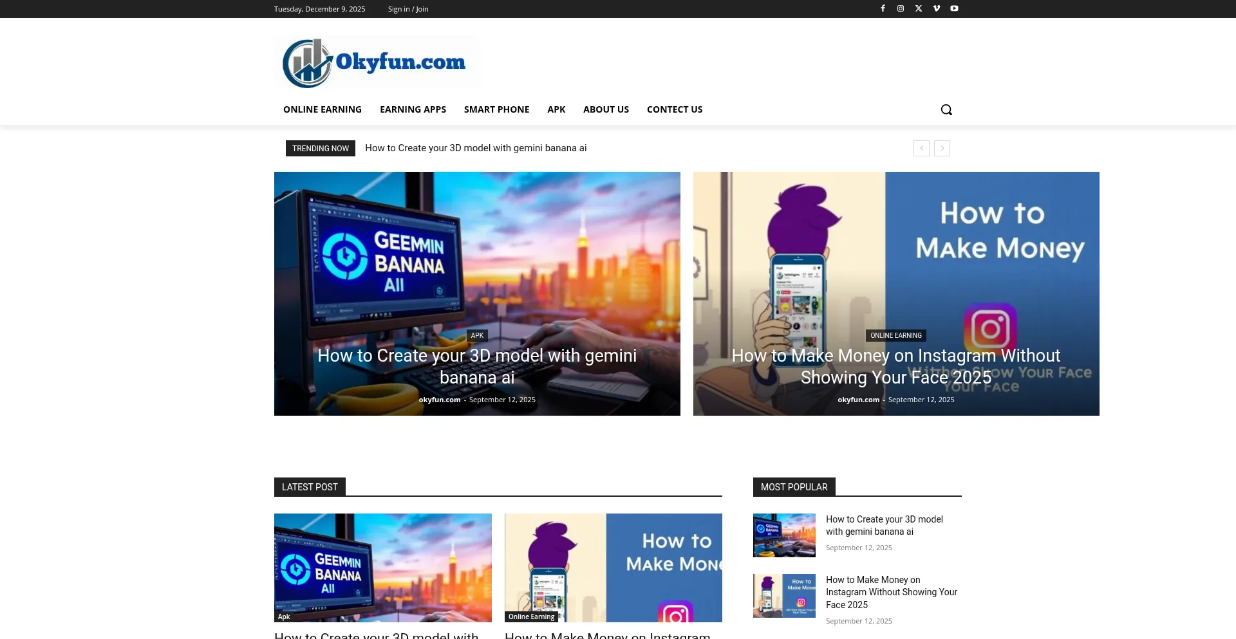The image size is (1236, 639).
Task: Show next trending post arrow
Action: click(942, 149)
